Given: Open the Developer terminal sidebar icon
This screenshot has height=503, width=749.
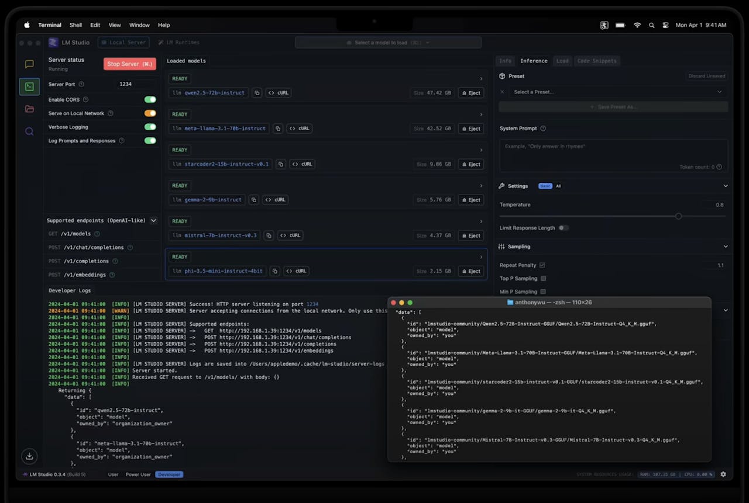Looking at the screenshot, I should 29,86.
